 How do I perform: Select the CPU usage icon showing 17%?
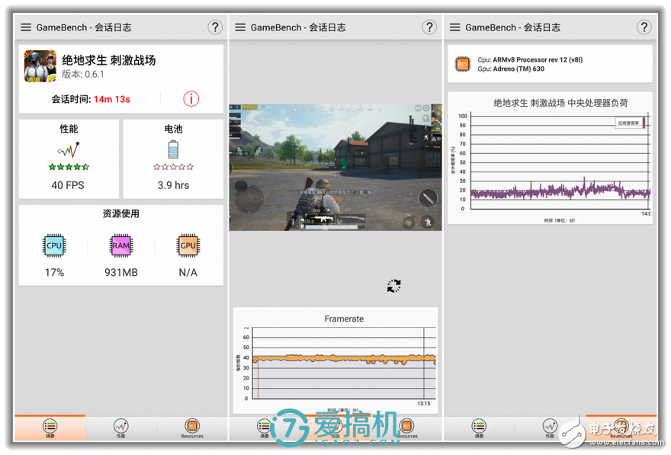(x=54, y=245)
